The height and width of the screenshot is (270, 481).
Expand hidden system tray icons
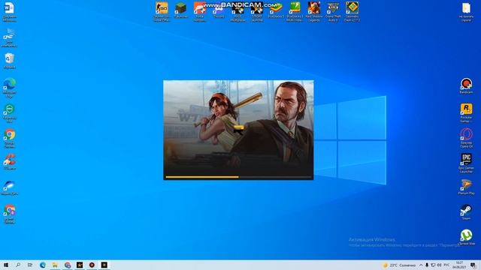(x=421, y=265)
